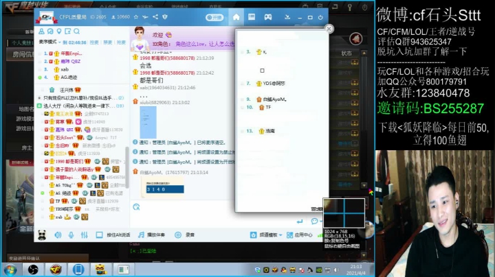Viewport: 495px width, 277px height.
Task: Click the download tray icon in title bar
Action: pyautogui.click(x=287, y=17)
